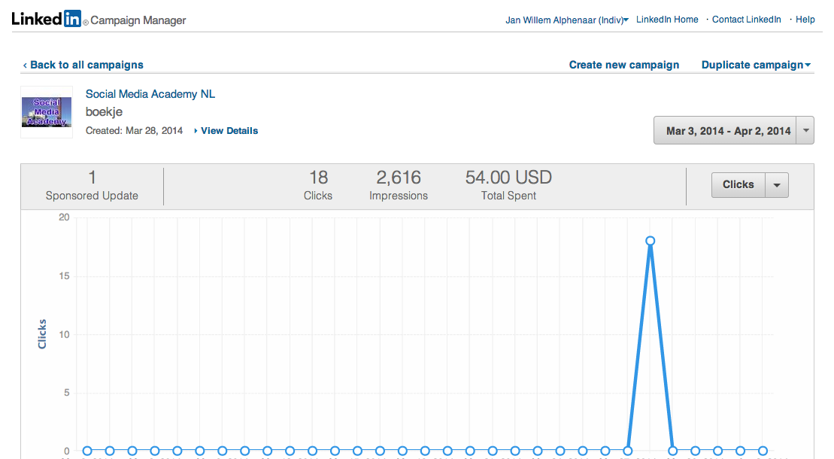Open the Contact LinkedIn link
Viewport: 834px width, 459px height.
(746, 20)
